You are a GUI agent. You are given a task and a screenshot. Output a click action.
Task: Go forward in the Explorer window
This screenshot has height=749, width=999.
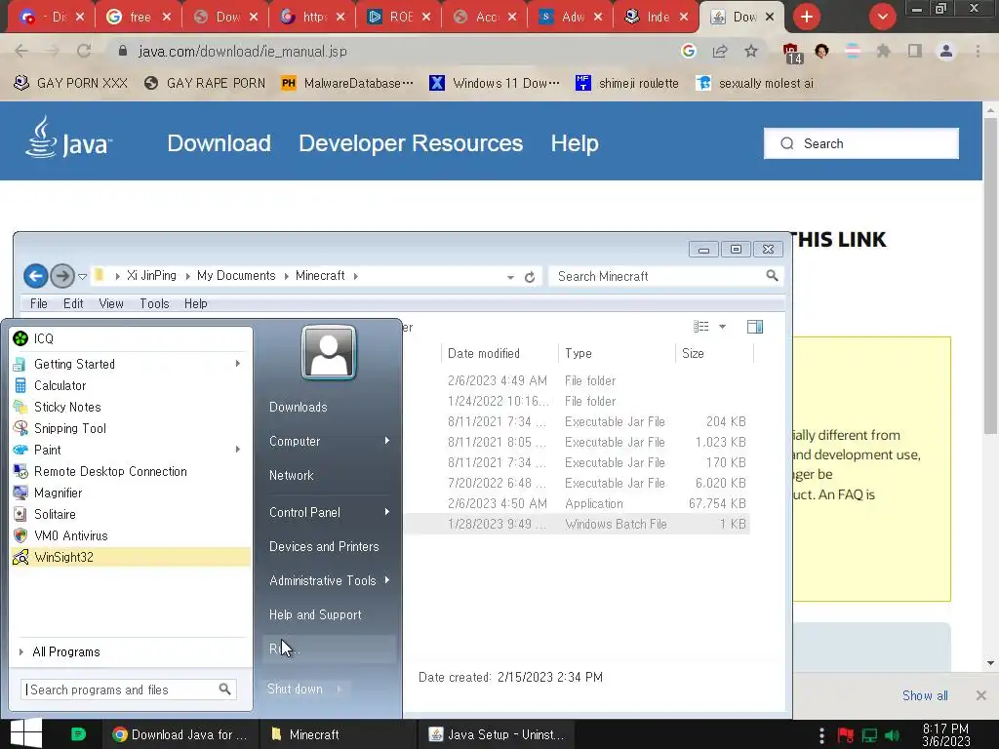coord(62,276)
